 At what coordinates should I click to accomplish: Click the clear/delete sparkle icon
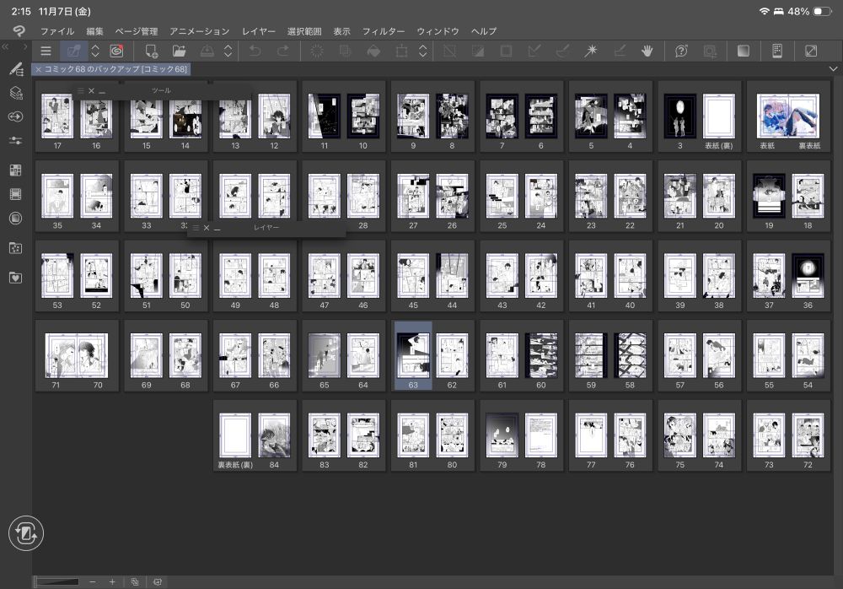click(317, 51)
